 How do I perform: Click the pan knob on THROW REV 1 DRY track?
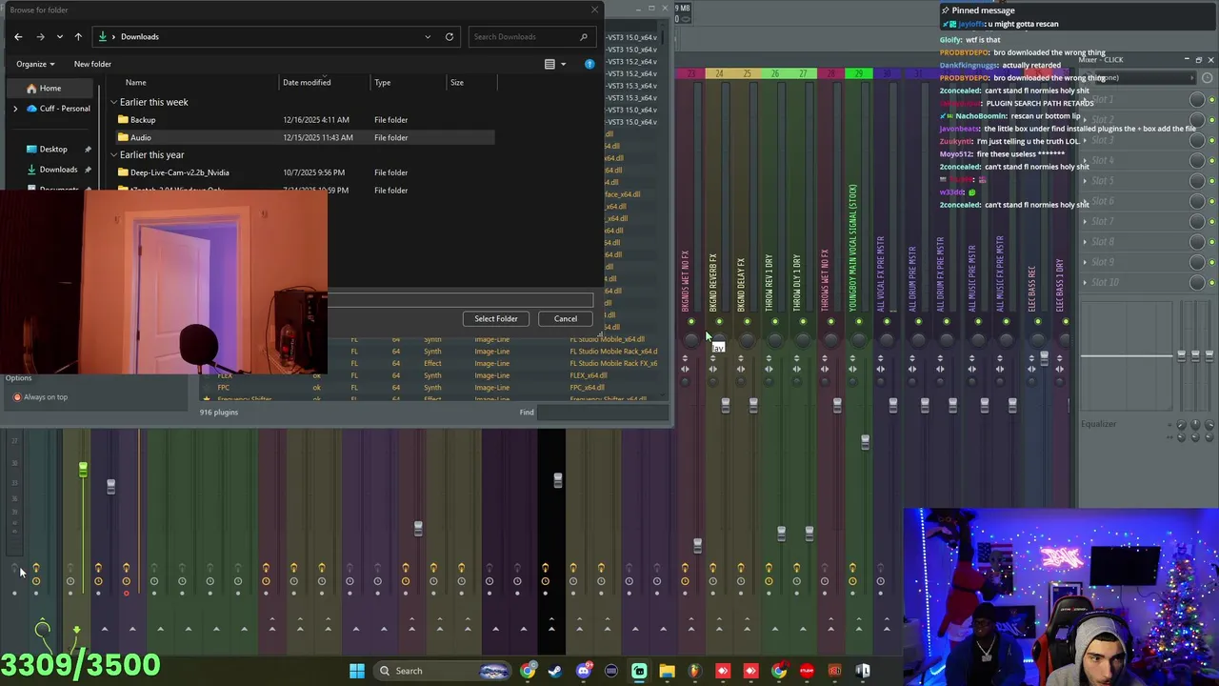click(775, 338)
